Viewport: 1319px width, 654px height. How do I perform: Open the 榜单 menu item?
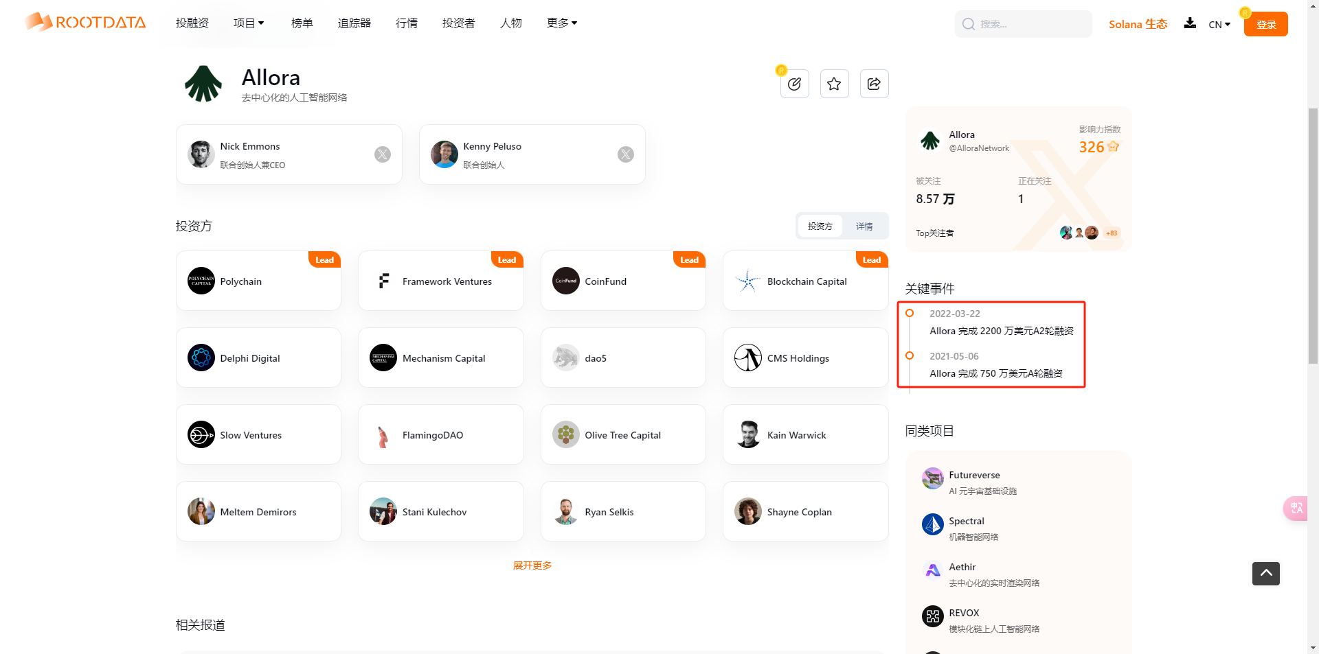pos(302,23)
